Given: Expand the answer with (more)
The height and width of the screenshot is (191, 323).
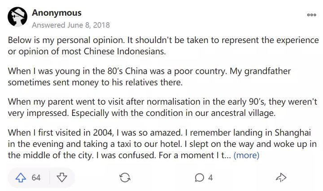Looking at the screenshot, I should [246, 155].
